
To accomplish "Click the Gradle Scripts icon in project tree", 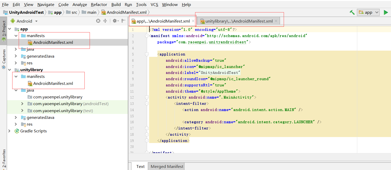I will pos(17,131).
